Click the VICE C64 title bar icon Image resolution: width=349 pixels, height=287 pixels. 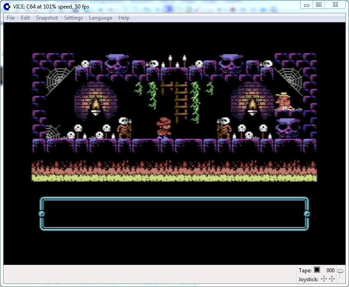(7, 7)
